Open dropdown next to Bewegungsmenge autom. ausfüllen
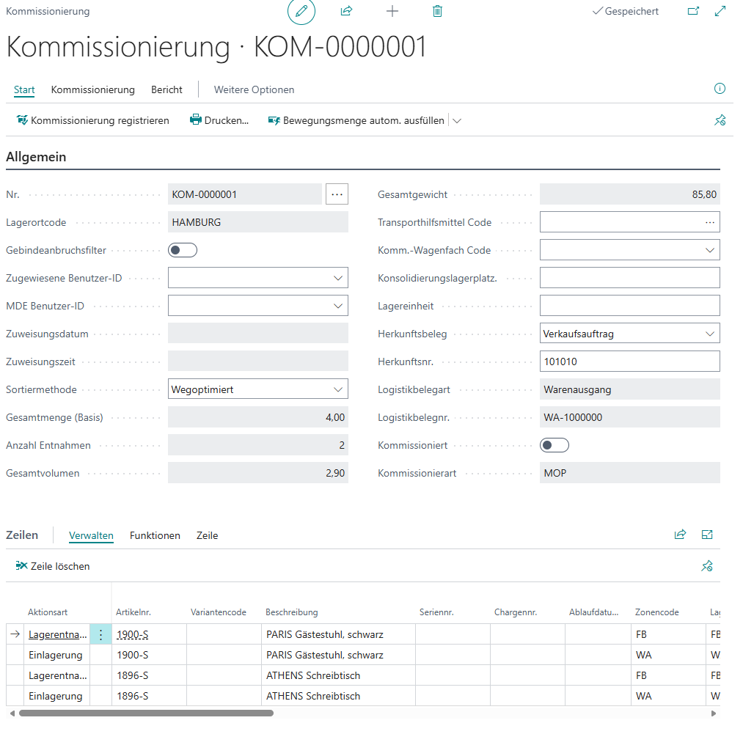 tap(456, 120)
